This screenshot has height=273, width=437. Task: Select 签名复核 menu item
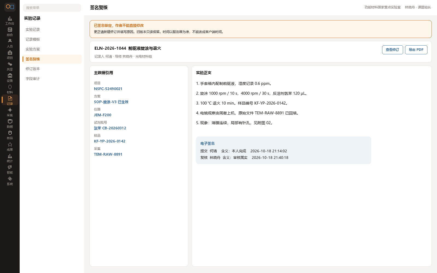pos(52,59)
